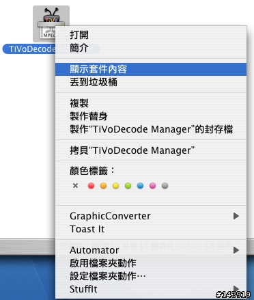Select 顯示套件內容 menu entry
Viewport: 254px width, 300px height.
151,69
